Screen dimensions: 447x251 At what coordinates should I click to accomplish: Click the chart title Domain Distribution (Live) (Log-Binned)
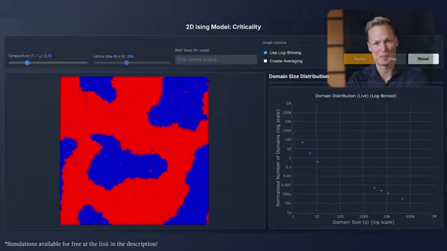point(356,96)
